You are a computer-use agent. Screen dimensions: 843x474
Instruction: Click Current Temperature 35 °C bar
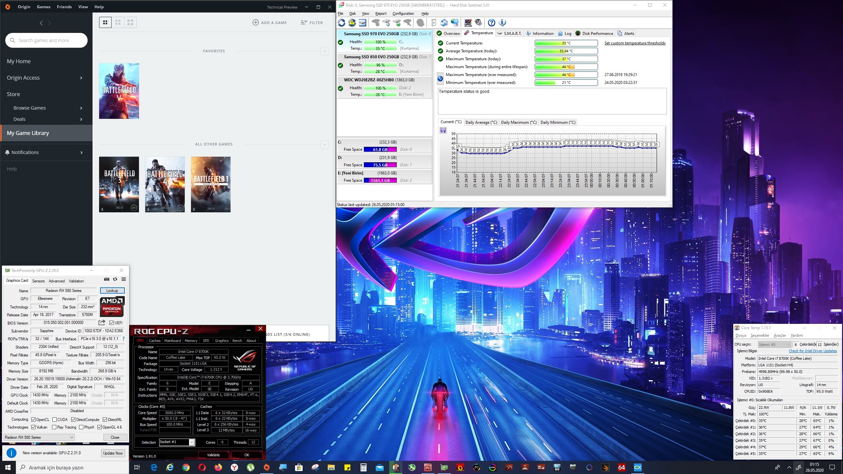coord(566,43)
